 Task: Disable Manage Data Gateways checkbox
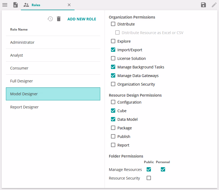click(x=113, y=76)
